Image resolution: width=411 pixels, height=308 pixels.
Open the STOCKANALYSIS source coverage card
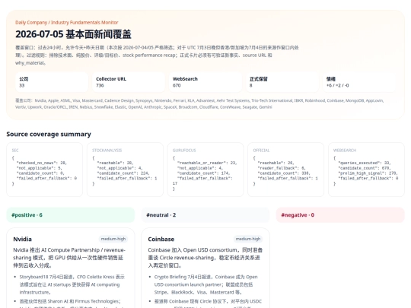[x=125, y=170]
